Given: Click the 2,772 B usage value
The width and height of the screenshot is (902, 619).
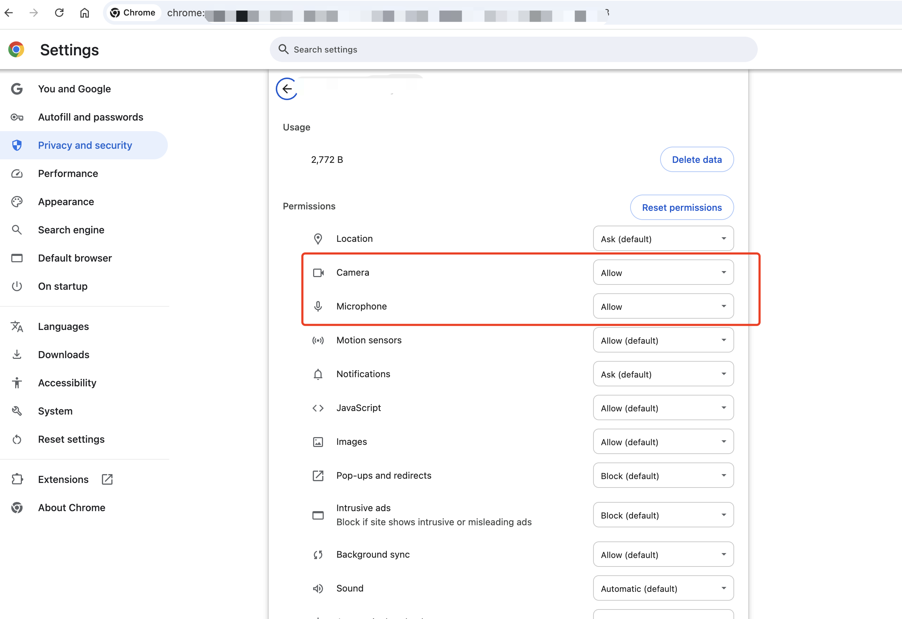Looking at the screenshot, I should click(x=327, y=159).
